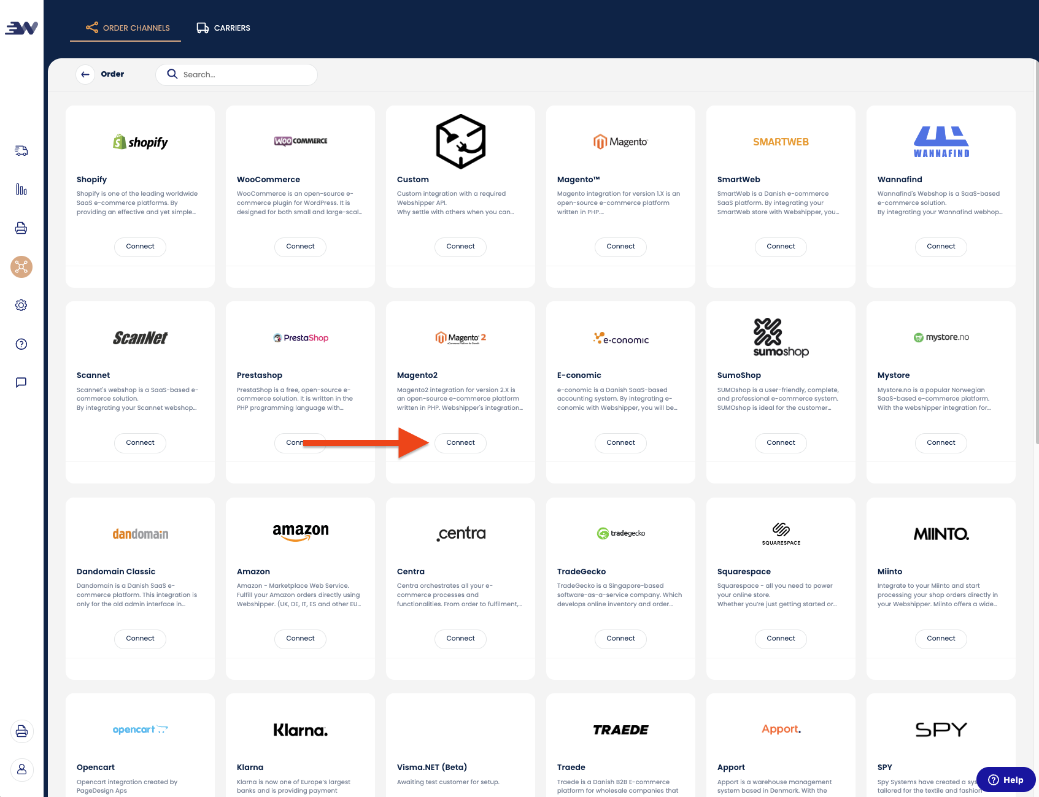Image resolution: width=1039 pixels, height=797 pixels.
Task: Click the TRAEDE logo
Action: pyautogui.click(x=620, y=730)
